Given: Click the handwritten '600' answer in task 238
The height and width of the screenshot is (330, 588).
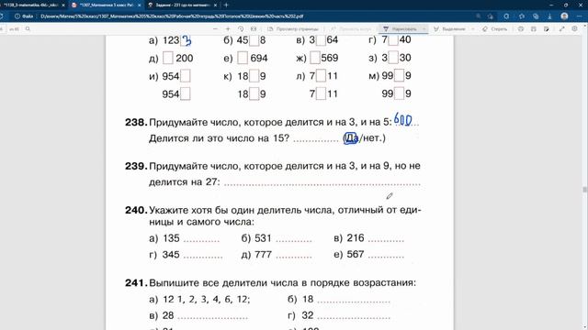Looking at the screenshot, I should pyautogui.click(x=403, y=120).
